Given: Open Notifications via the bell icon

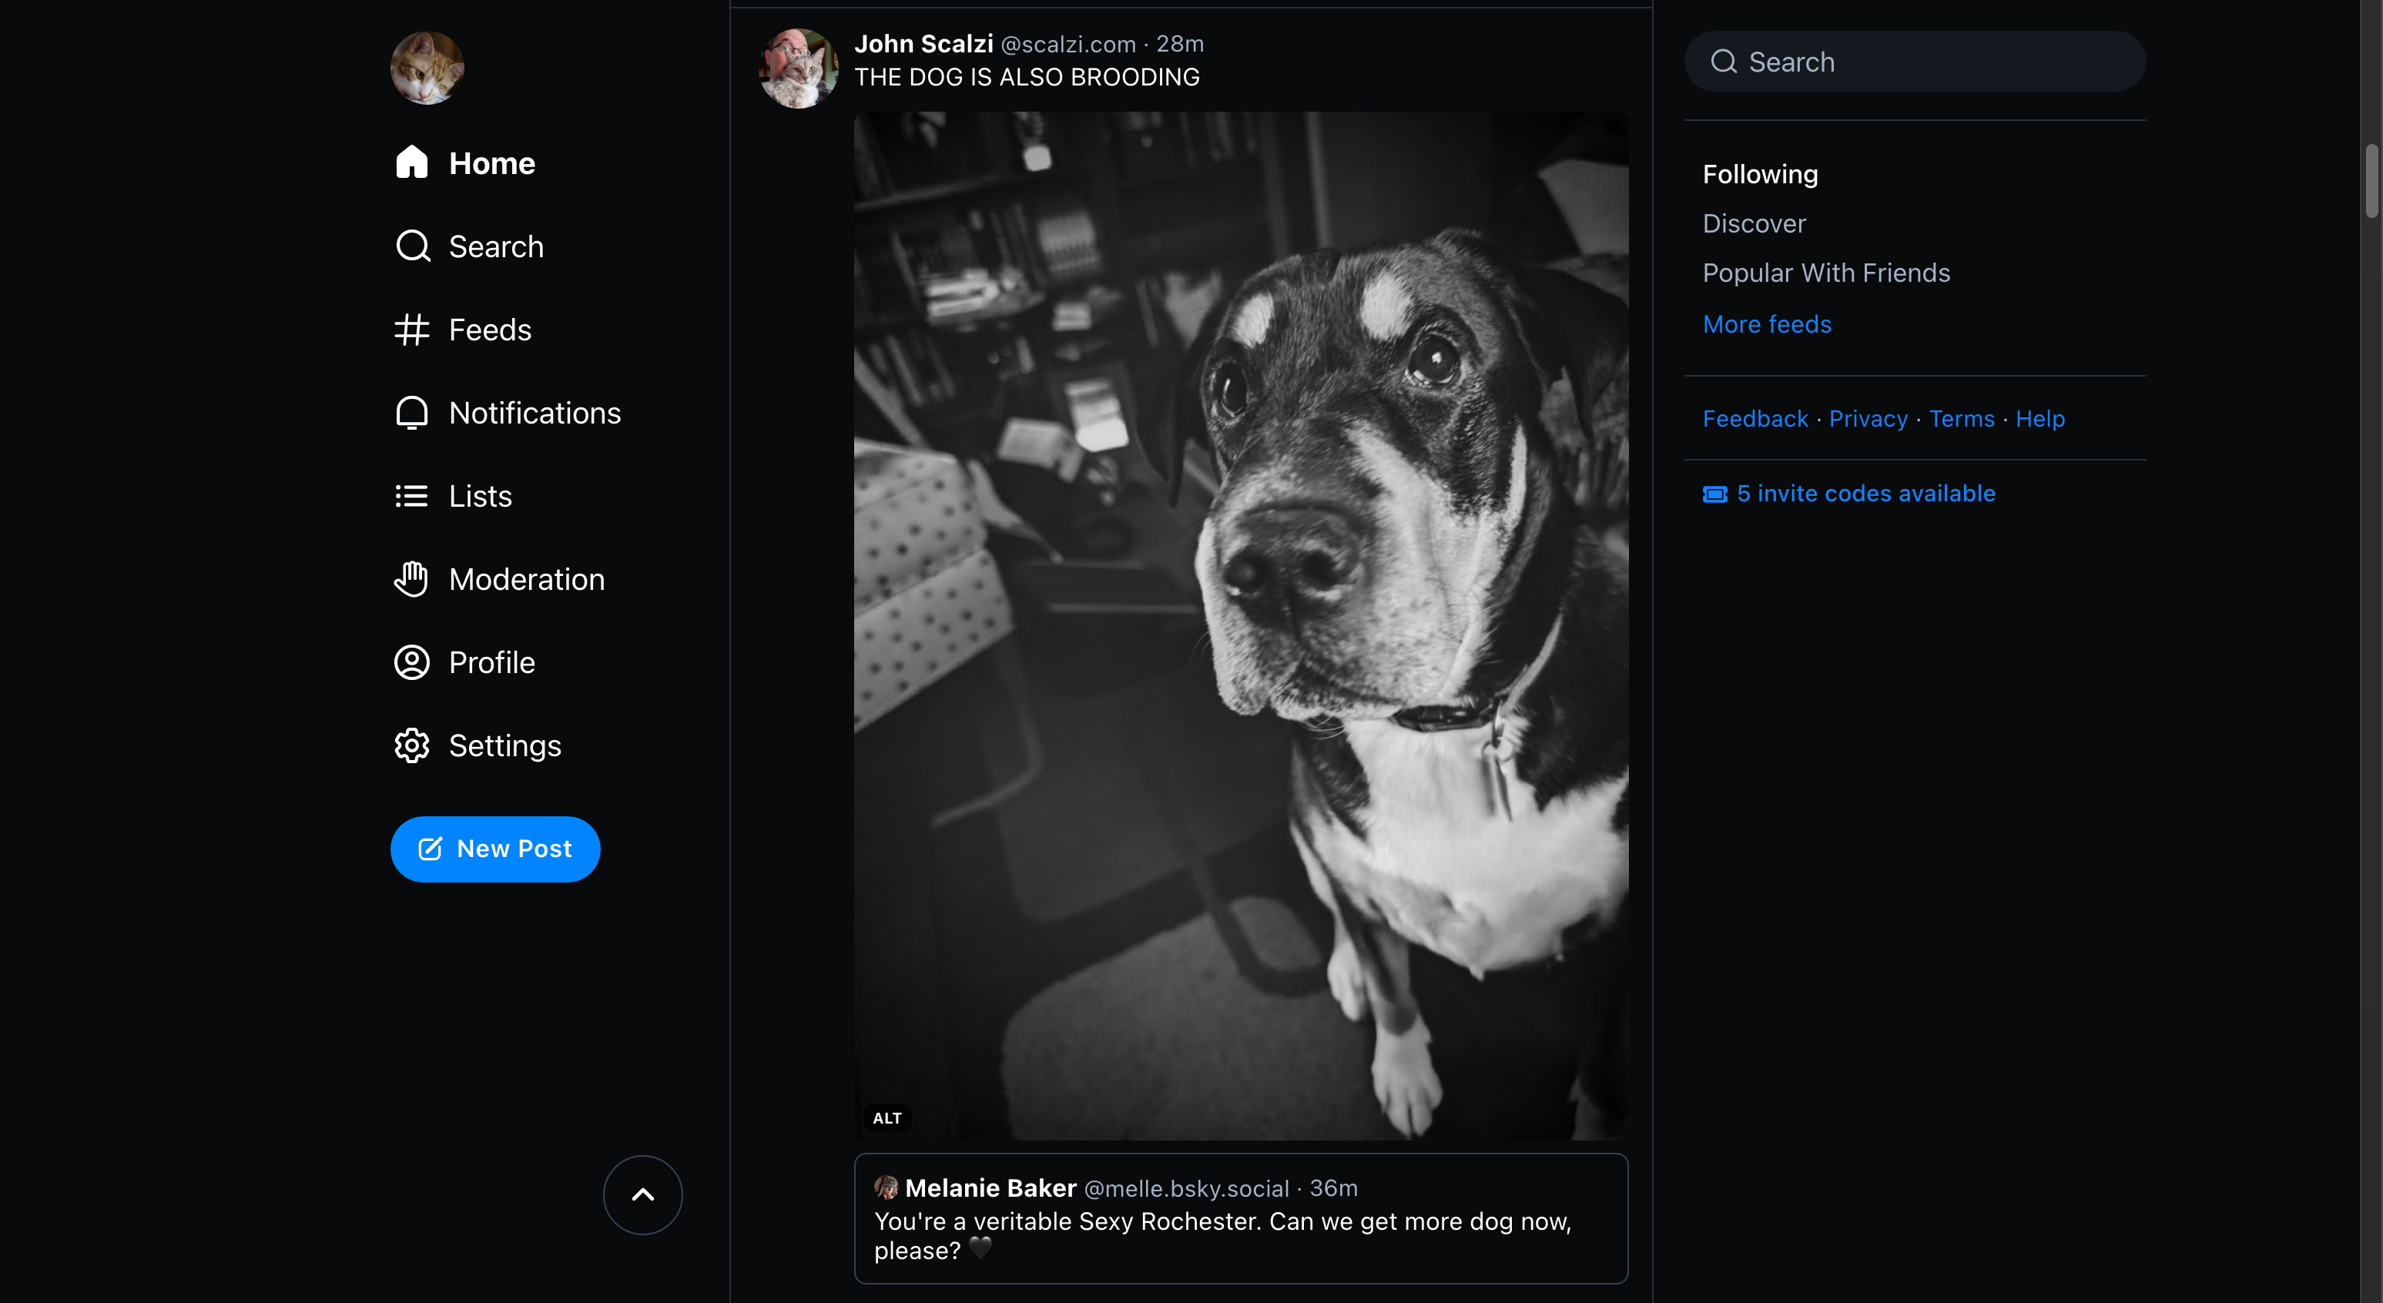Looking at the screenshot, I should 411,413.
